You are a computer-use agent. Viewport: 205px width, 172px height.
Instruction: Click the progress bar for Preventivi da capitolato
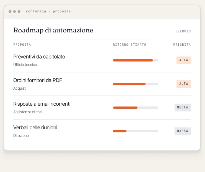coord(135,60)
